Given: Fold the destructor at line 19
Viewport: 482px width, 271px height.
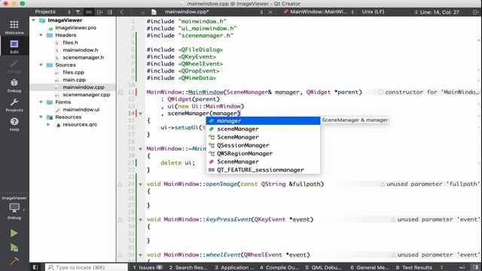Looking at the screenshot, I should (x=141, y=149).
